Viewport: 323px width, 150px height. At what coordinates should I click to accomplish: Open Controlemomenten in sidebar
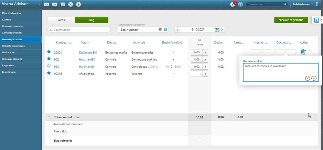click(21, 26)
